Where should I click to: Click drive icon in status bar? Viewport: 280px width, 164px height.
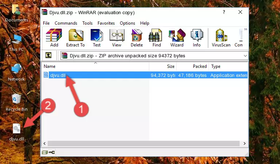coord(45,152)
